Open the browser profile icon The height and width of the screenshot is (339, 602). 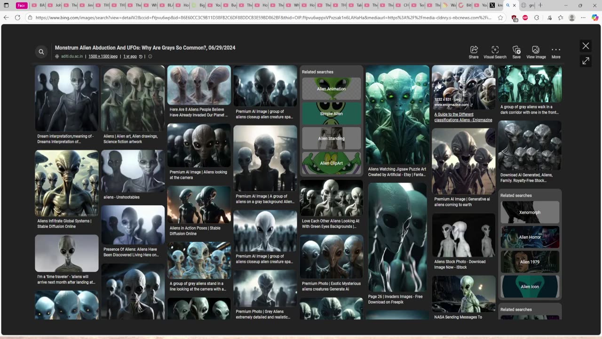coord(572,17)
